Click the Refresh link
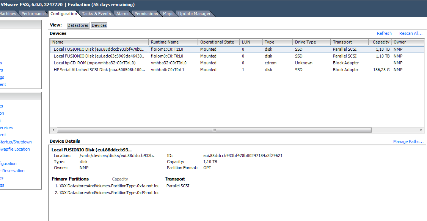This screenshot has height=221, width=427. (384, 33)
